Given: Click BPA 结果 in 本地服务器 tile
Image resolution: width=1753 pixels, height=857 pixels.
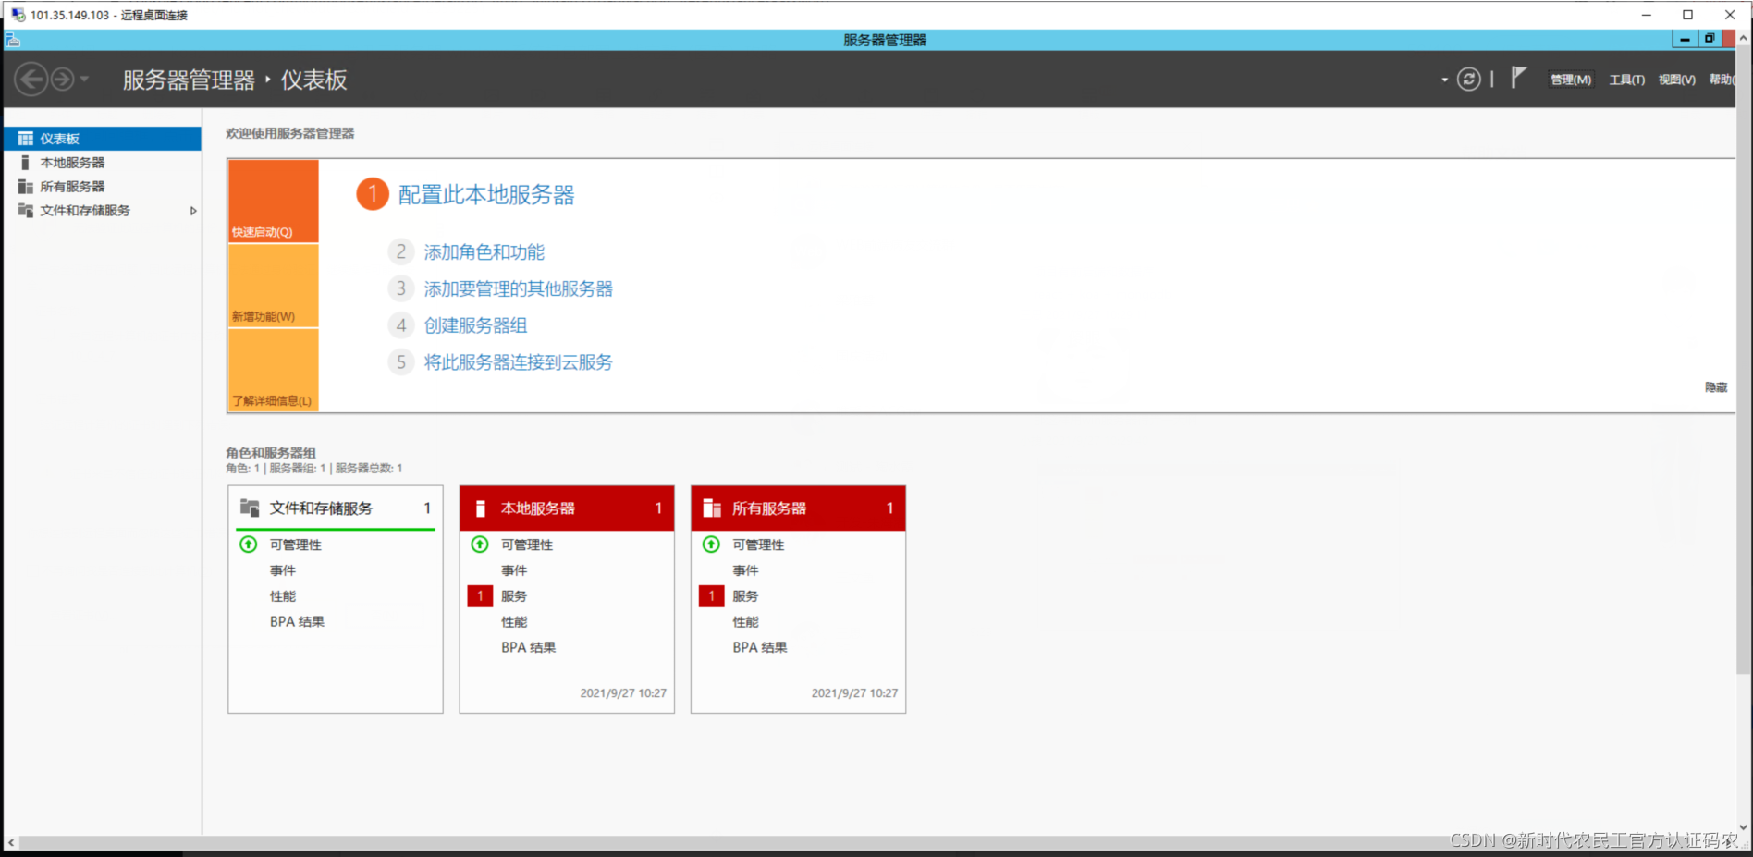Looking at the screenshot, I should [x=528, y=648].
